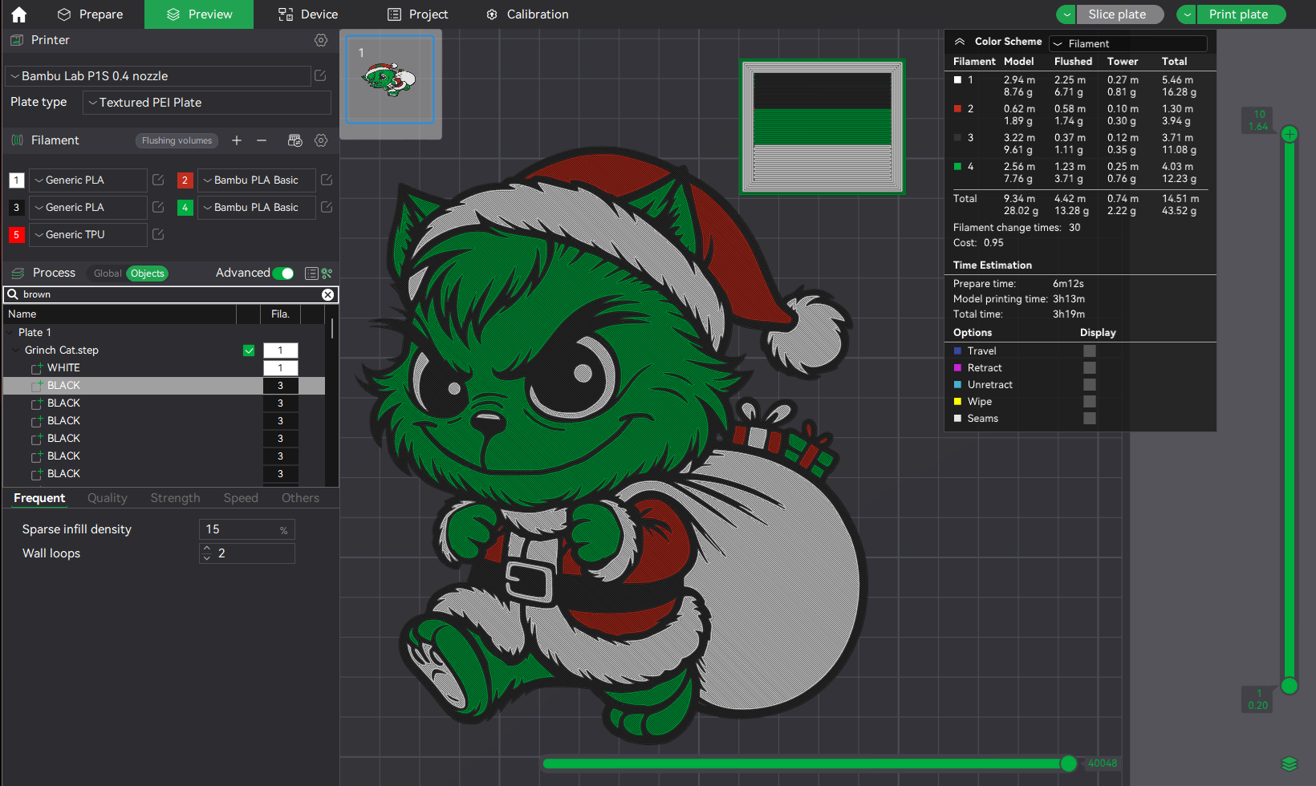
Task: Open Speed settings tab
Action: coord(241,498)
